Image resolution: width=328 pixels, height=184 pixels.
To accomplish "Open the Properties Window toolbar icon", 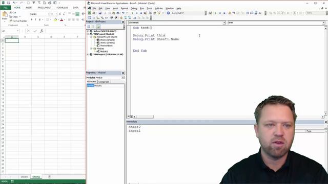I will 155,13.
